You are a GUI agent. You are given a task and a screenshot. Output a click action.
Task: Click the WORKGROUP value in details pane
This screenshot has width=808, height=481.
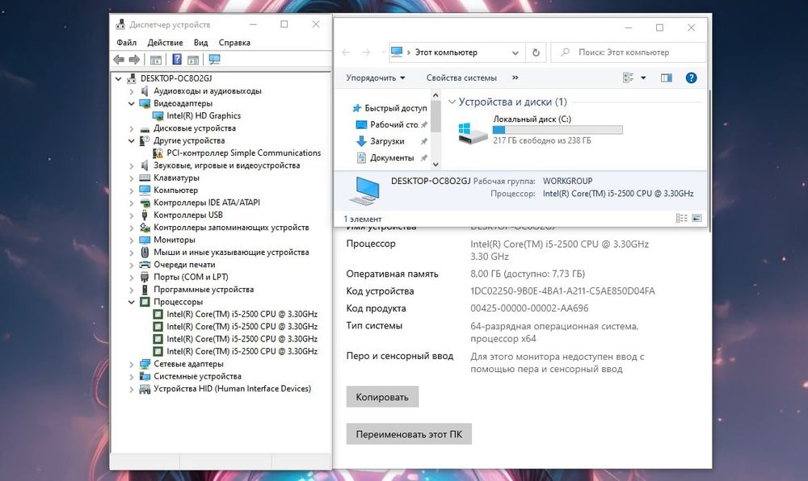point(567,181)
